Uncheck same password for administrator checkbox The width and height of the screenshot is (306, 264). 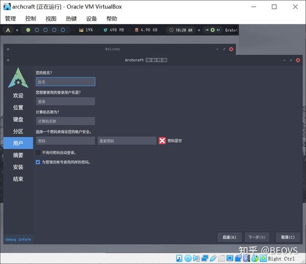38,162
